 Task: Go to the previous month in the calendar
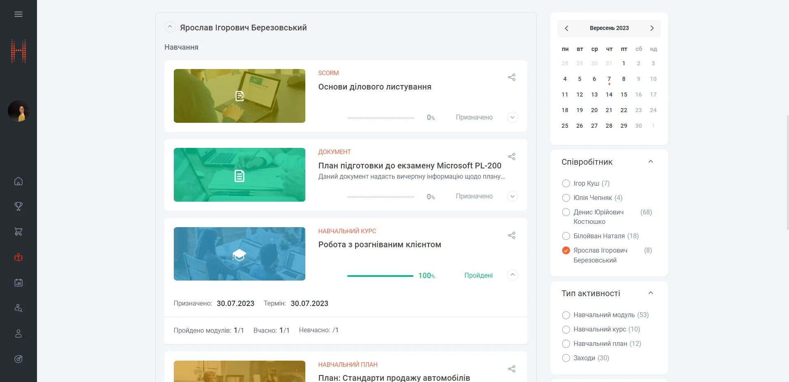567,28
